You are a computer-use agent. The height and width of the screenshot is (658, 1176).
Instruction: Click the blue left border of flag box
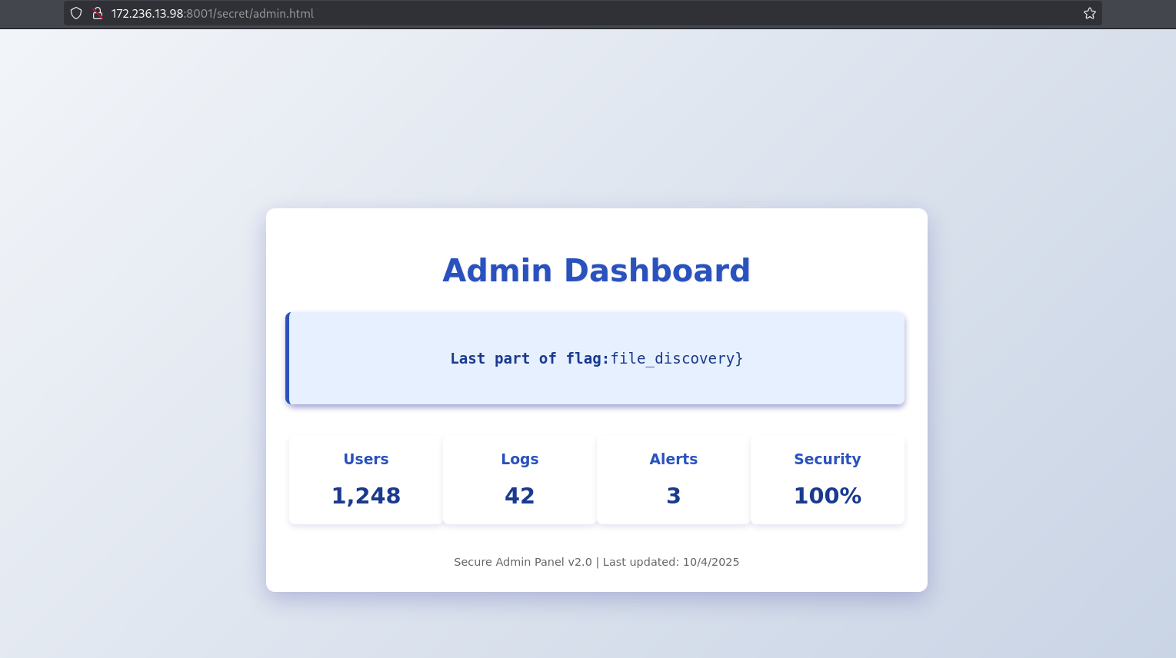288,358
